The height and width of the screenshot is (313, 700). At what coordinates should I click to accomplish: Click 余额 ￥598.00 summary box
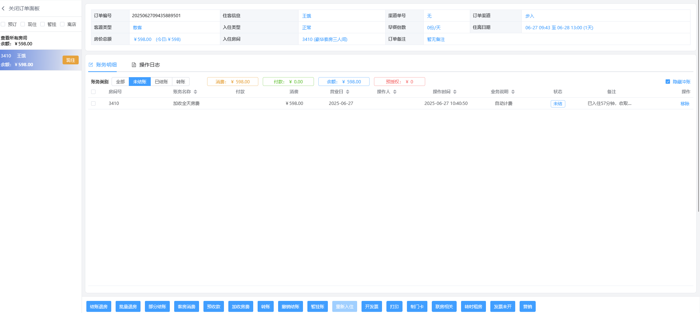click(x=344, y=82)
